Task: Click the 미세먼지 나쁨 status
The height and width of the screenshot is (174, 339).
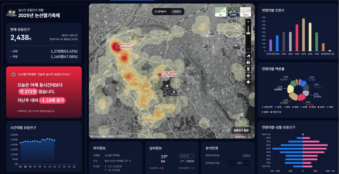Action: tap(156, 168)
